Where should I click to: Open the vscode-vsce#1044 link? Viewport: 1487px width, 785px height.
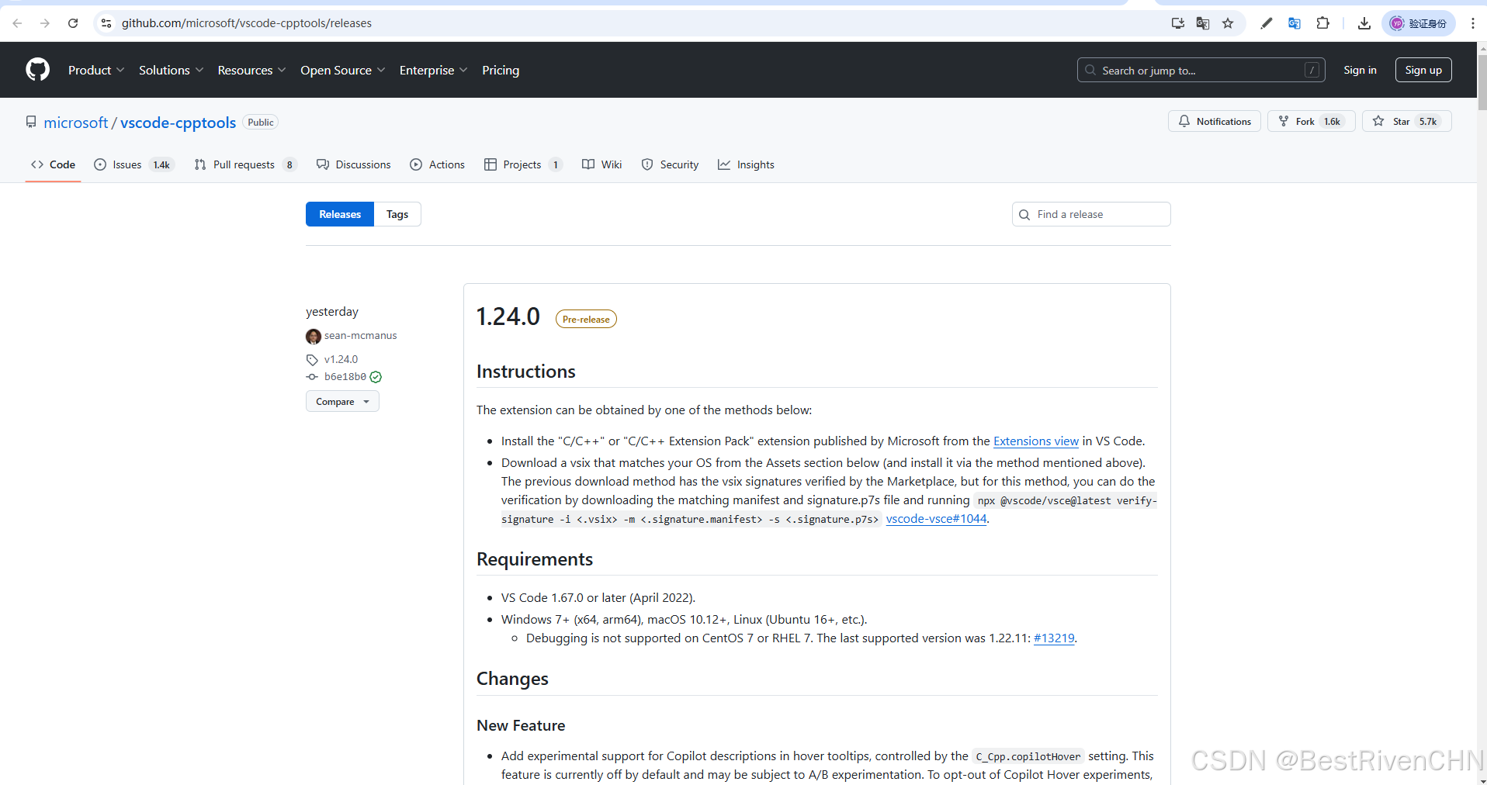(x=936, y=519)
